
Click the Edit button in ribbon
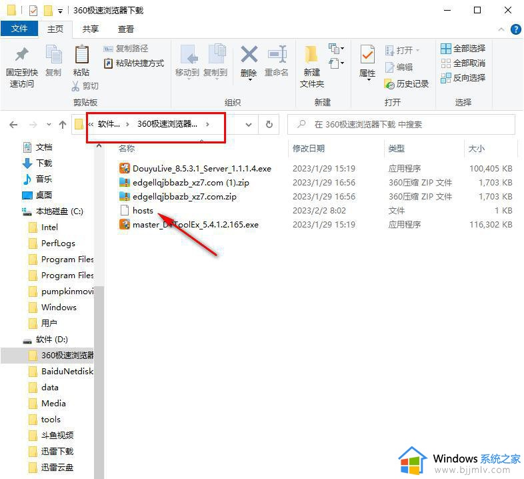pyautogui.click(x=399, y=67)
